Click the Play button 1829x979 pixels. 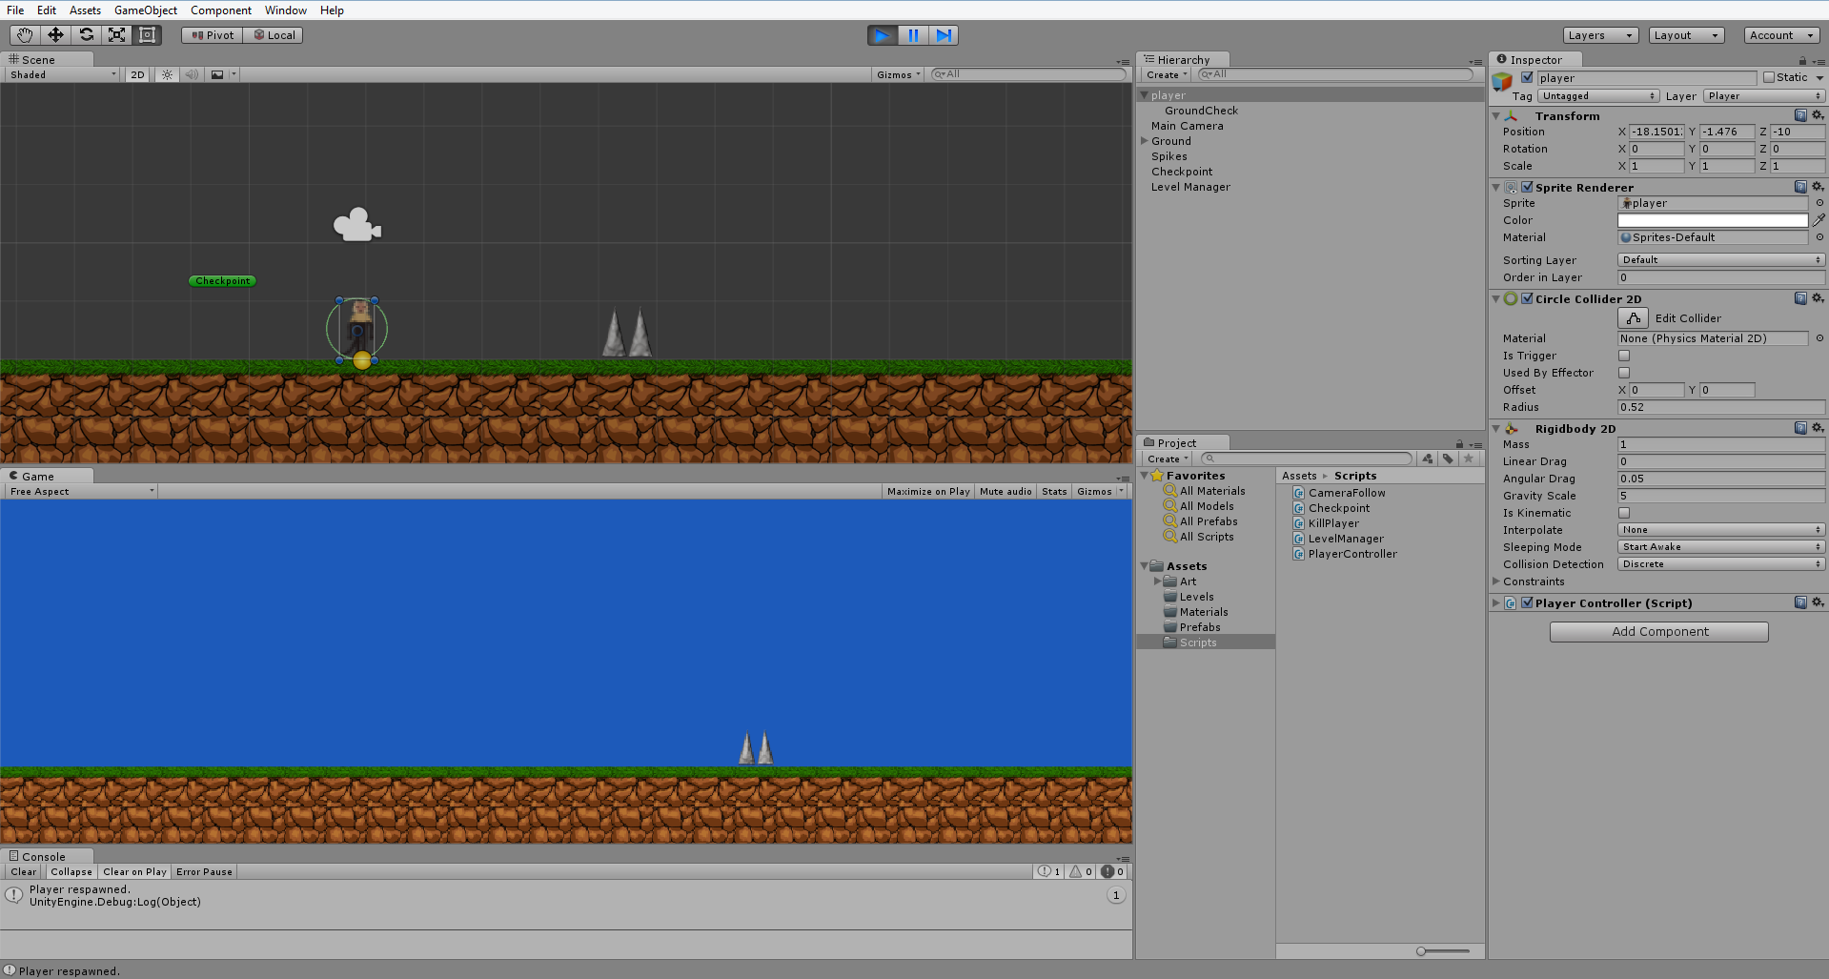tap(883, 35)
